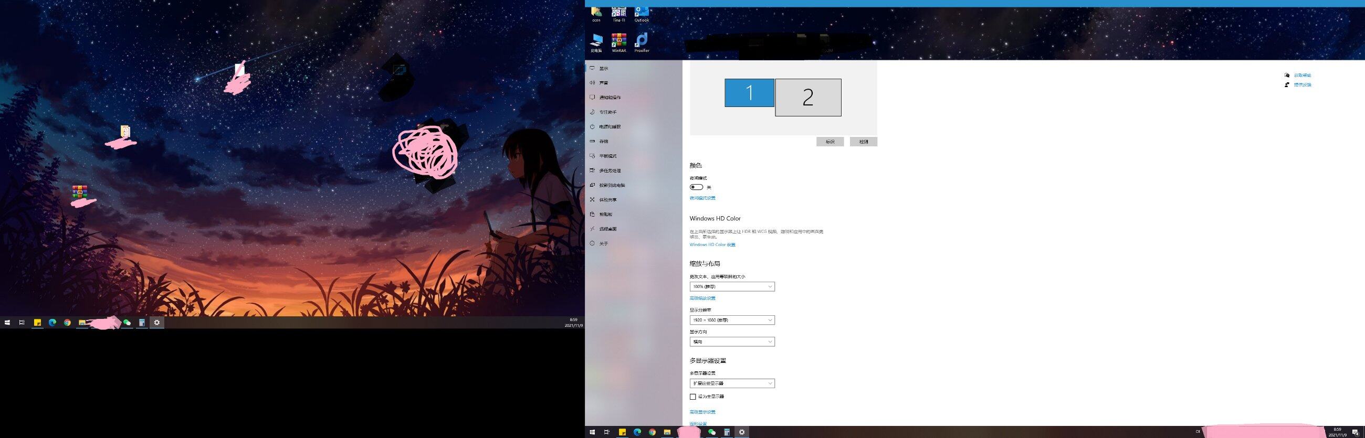The image size is (1365, 438).
Task: Open the 图形设置 link
Action: coord(698,424)
